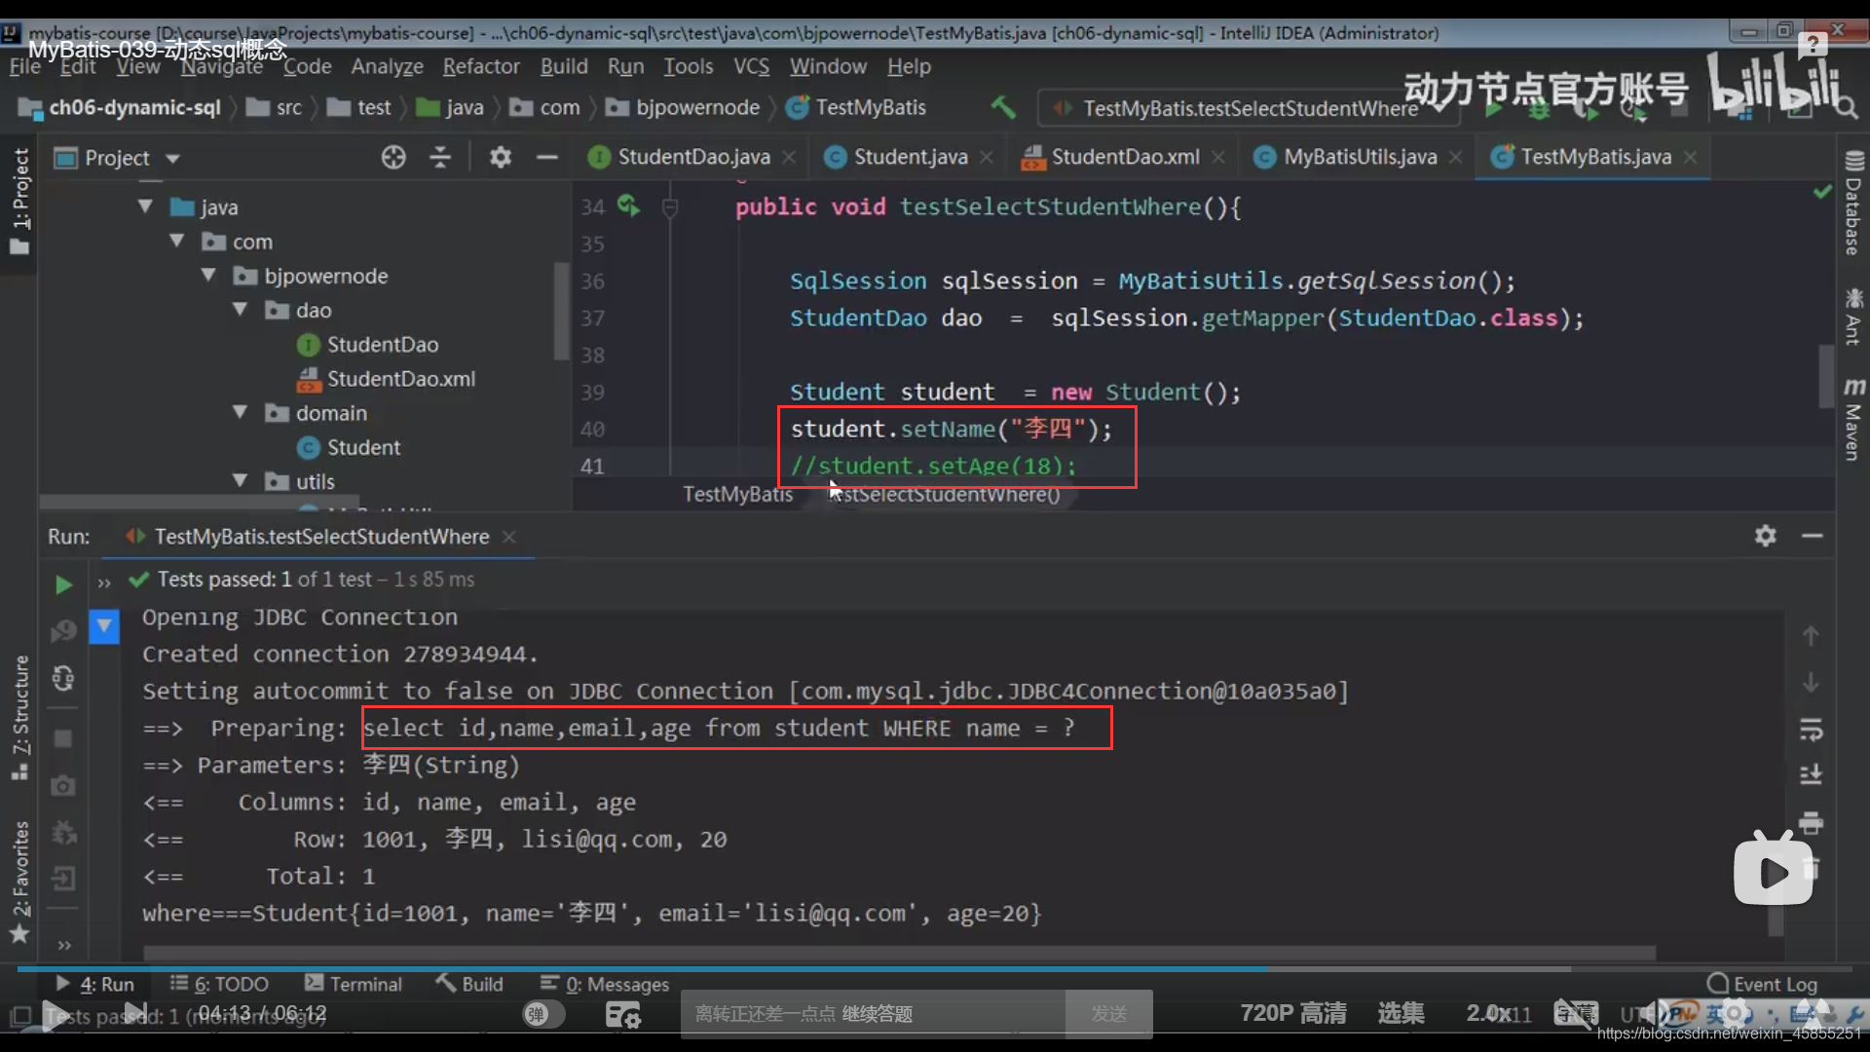
Task: Collapse the dao package
Action: coord(240,310)
